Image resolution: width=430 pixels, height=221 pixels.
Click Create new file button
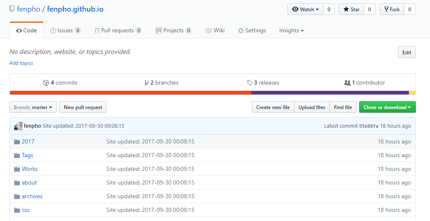[273, 107]
